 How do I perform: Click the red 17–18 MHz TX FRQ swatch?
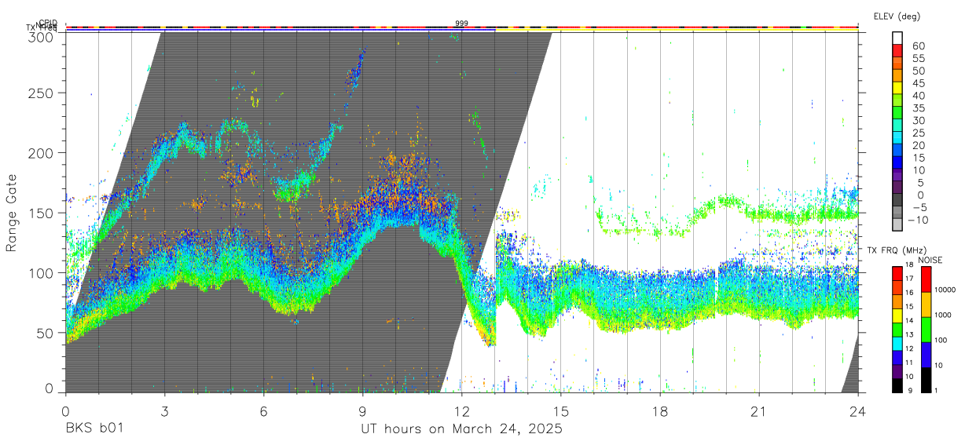[897, 273]
